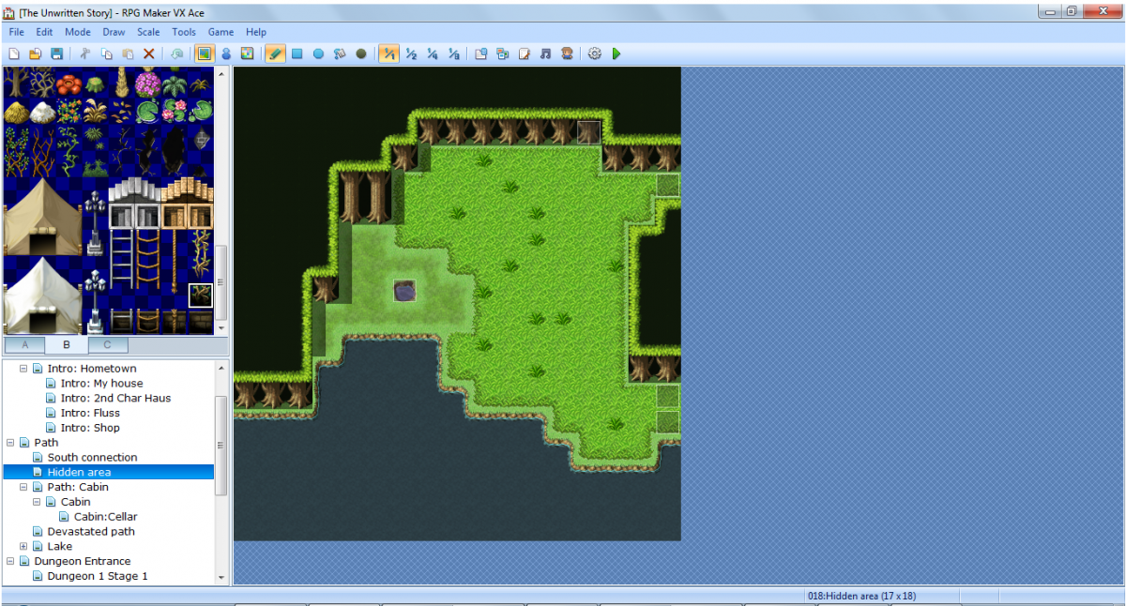Save the project with the floppy disk icon
This screenshot has width=1126, height=606.
point(56,53)
